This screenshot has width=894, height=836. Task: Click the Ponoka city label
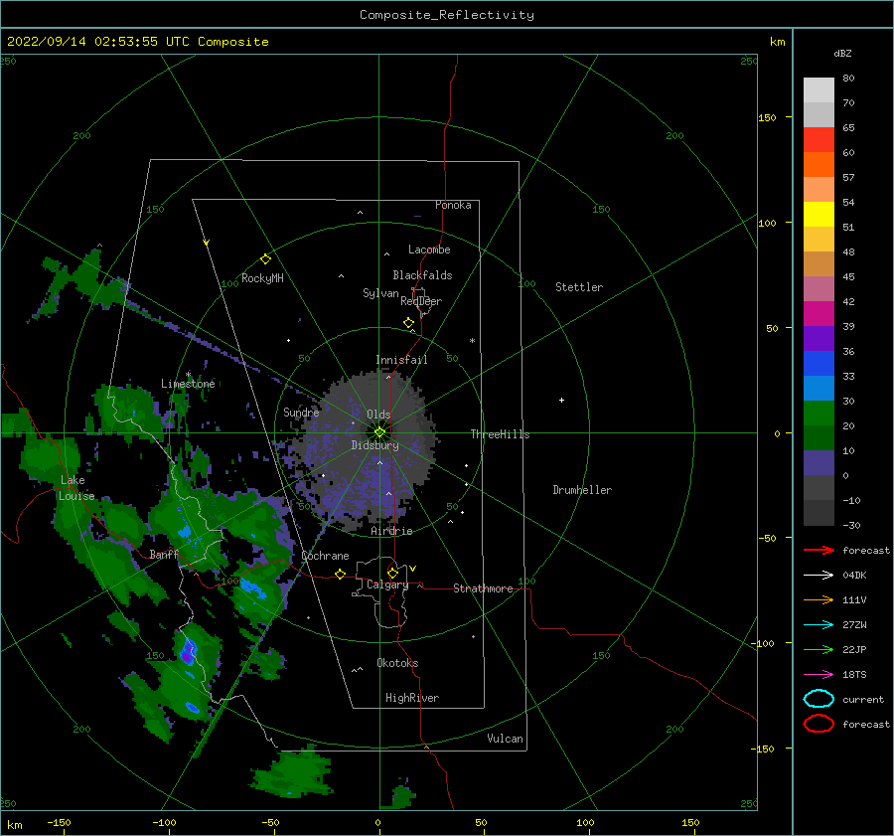click(453, 205)
